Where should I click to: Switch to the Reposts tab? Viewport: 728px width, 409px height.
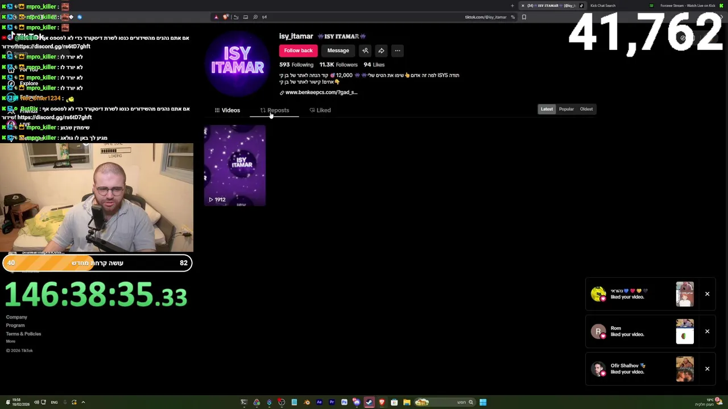(x=275, y=110)
